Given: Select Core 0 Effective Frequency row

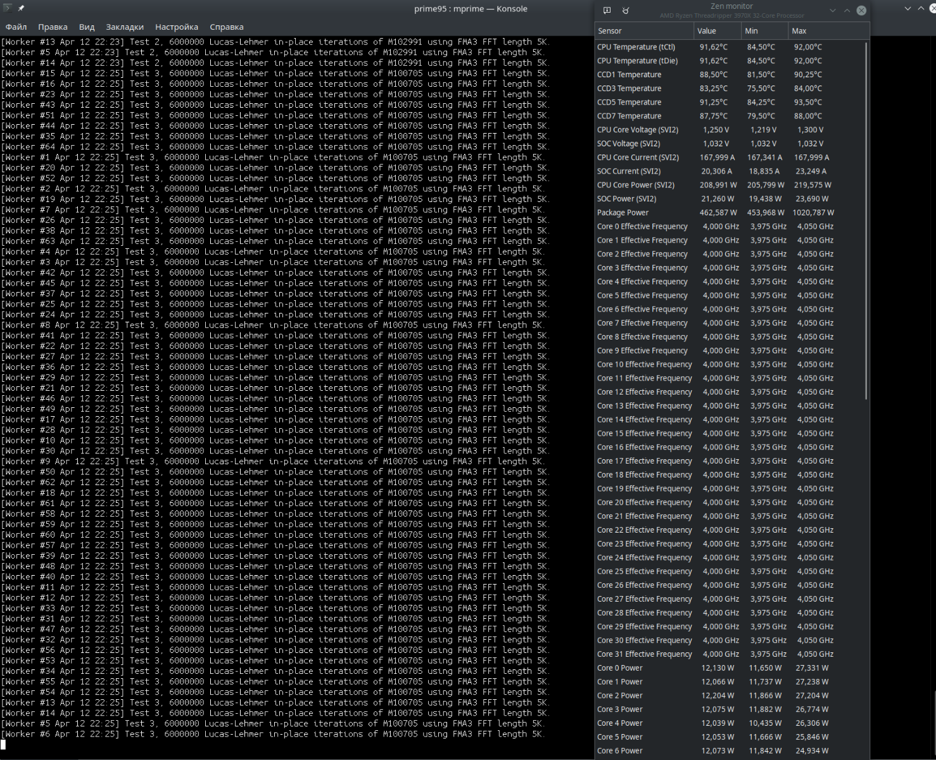Looking at the screenshot, I should pos(730,227).
